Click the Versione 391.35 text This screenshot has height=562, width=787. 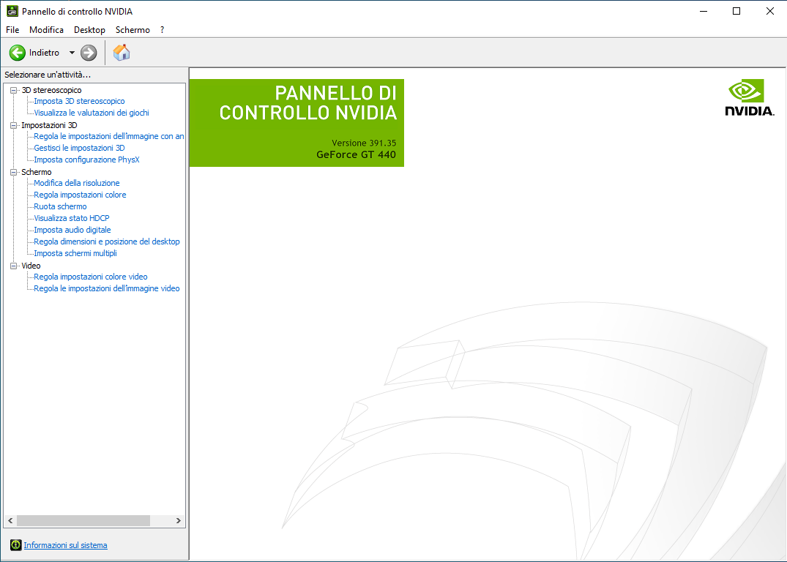click(364, 143)
